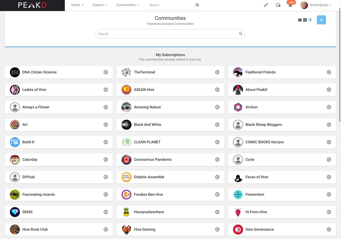341x239 pixels.
Task: Click the brittandjosie profile avatar
Action: pos(304,5)
